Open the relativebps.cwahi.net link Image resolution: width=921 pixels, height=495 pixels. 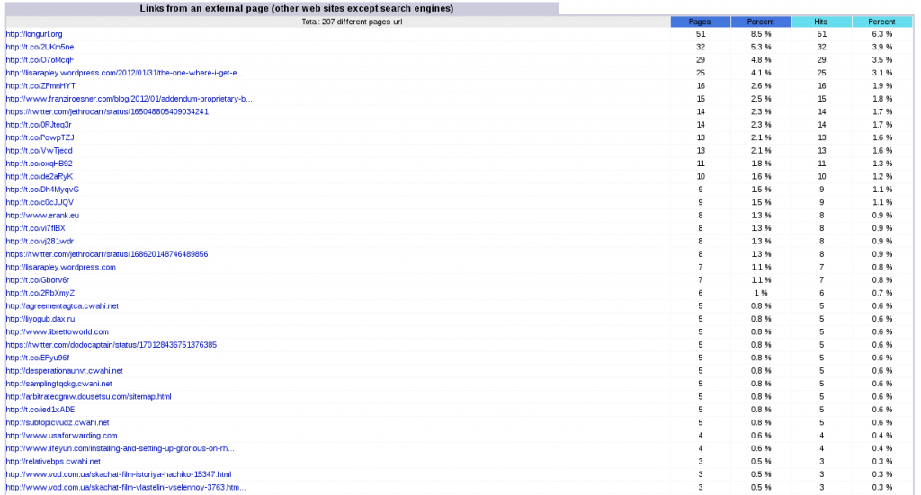coord(53,460)
